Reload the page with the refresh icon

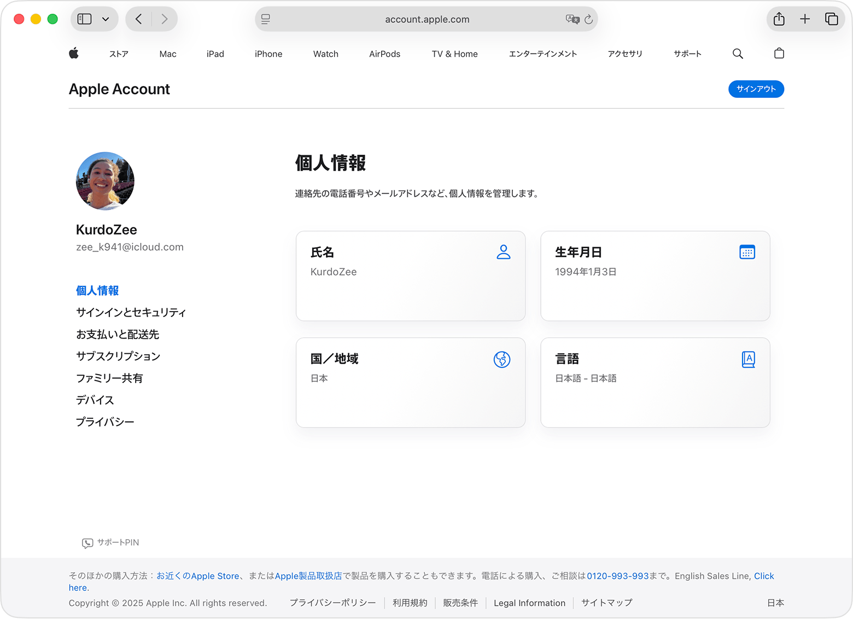(x=589, y=19)
